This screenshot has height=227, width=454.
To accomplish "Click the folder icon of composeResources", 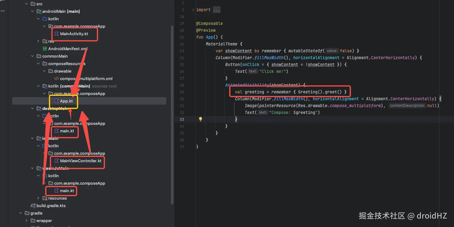I will (x=45, y=64).
